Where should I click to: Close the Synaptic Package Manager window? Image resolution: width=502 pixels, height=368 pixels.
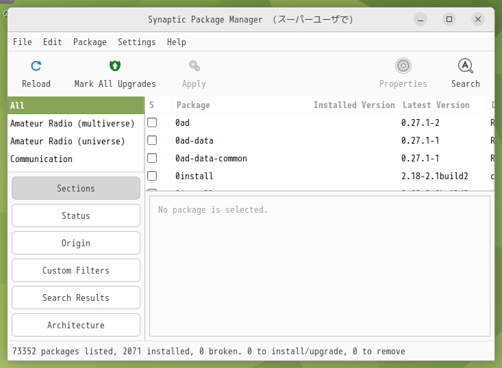pos(478,20)
